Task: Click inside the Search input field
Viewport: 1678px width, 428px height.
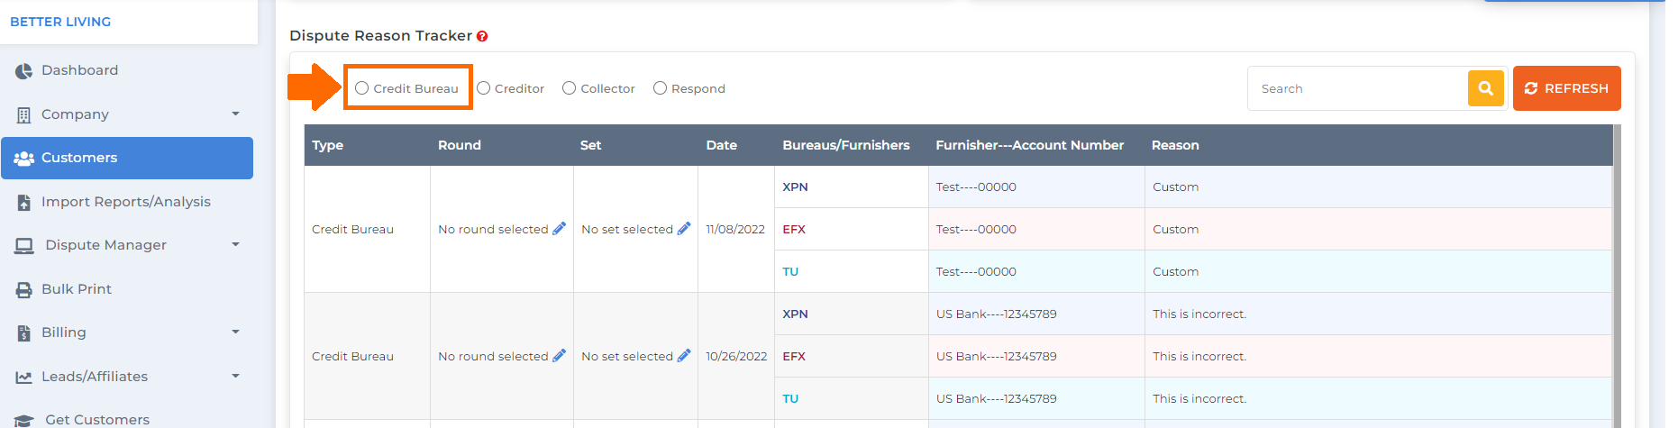Action: 1358,88
